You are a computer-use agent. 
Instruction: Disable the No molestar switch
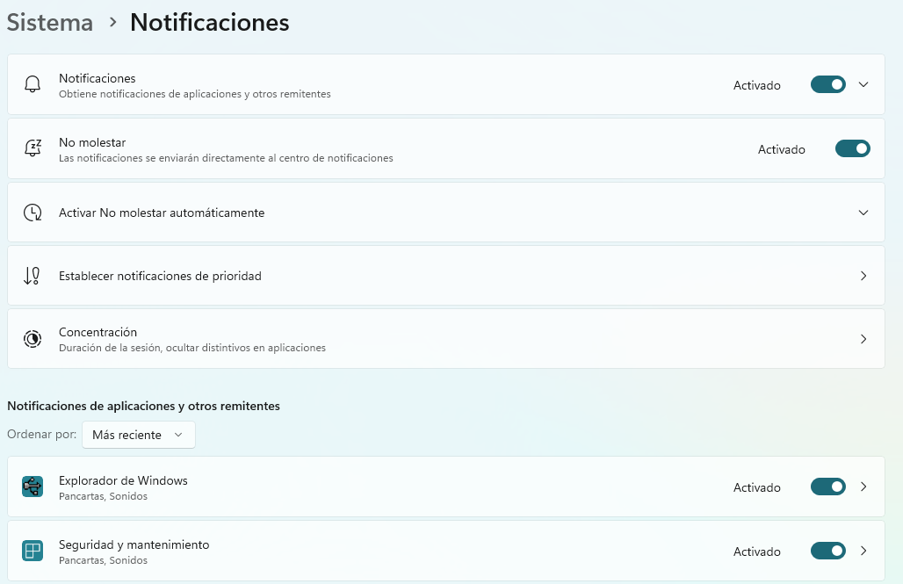coord(853,148)
